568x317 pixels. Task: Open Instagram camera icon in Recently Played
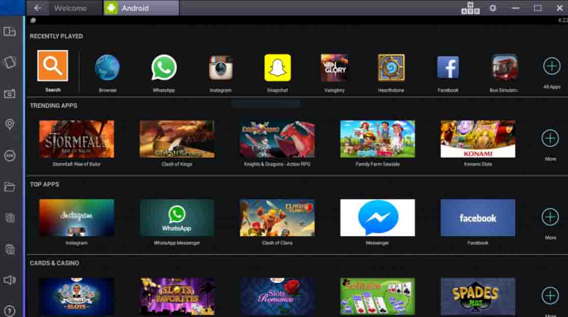point(220,68)
